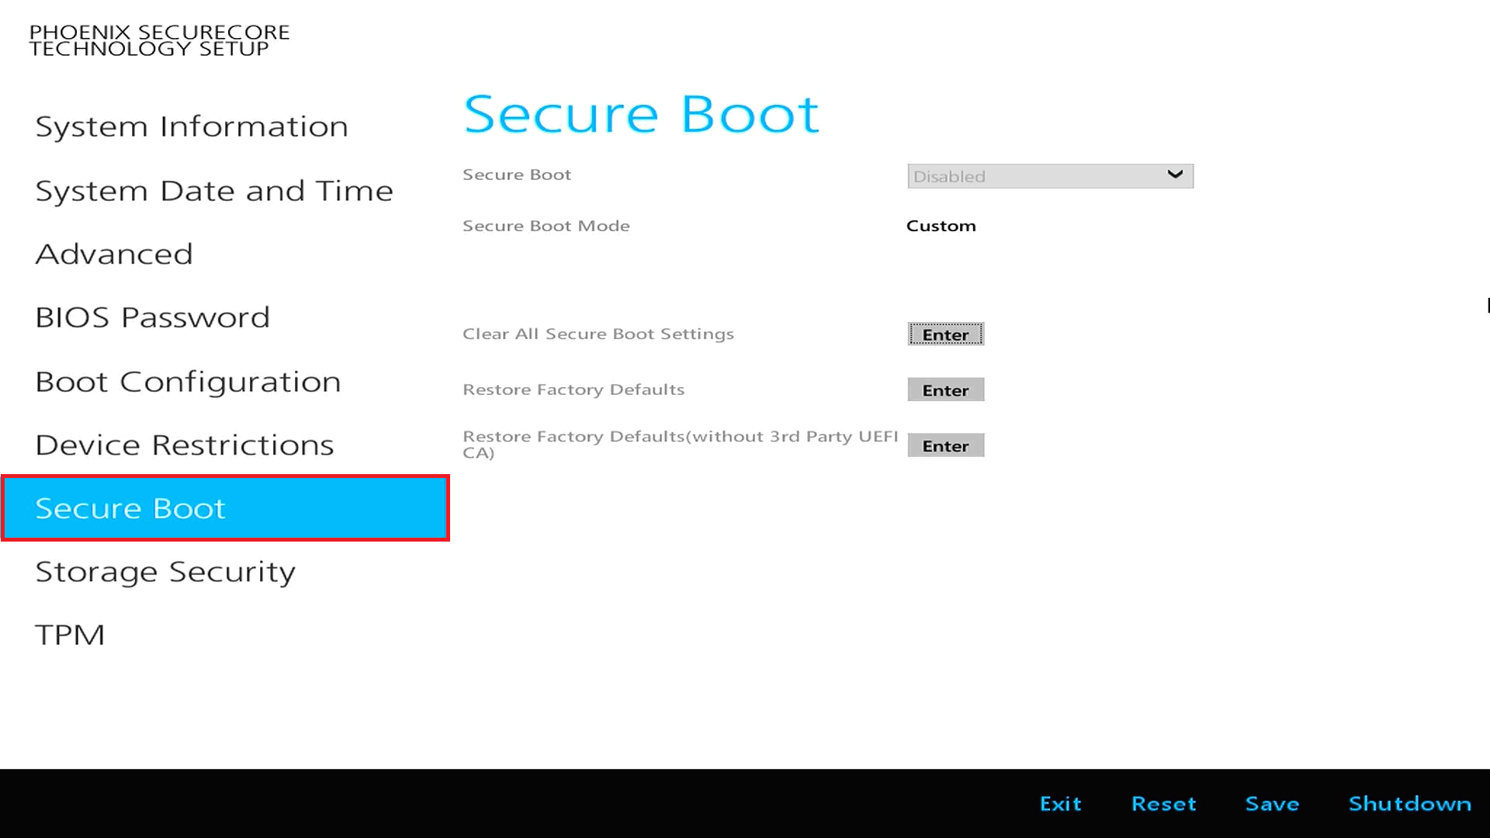Open Device Restrictions settings
Image resolution: width=1490 pixels, height=838 pixels.
click(x=185, y=445)
